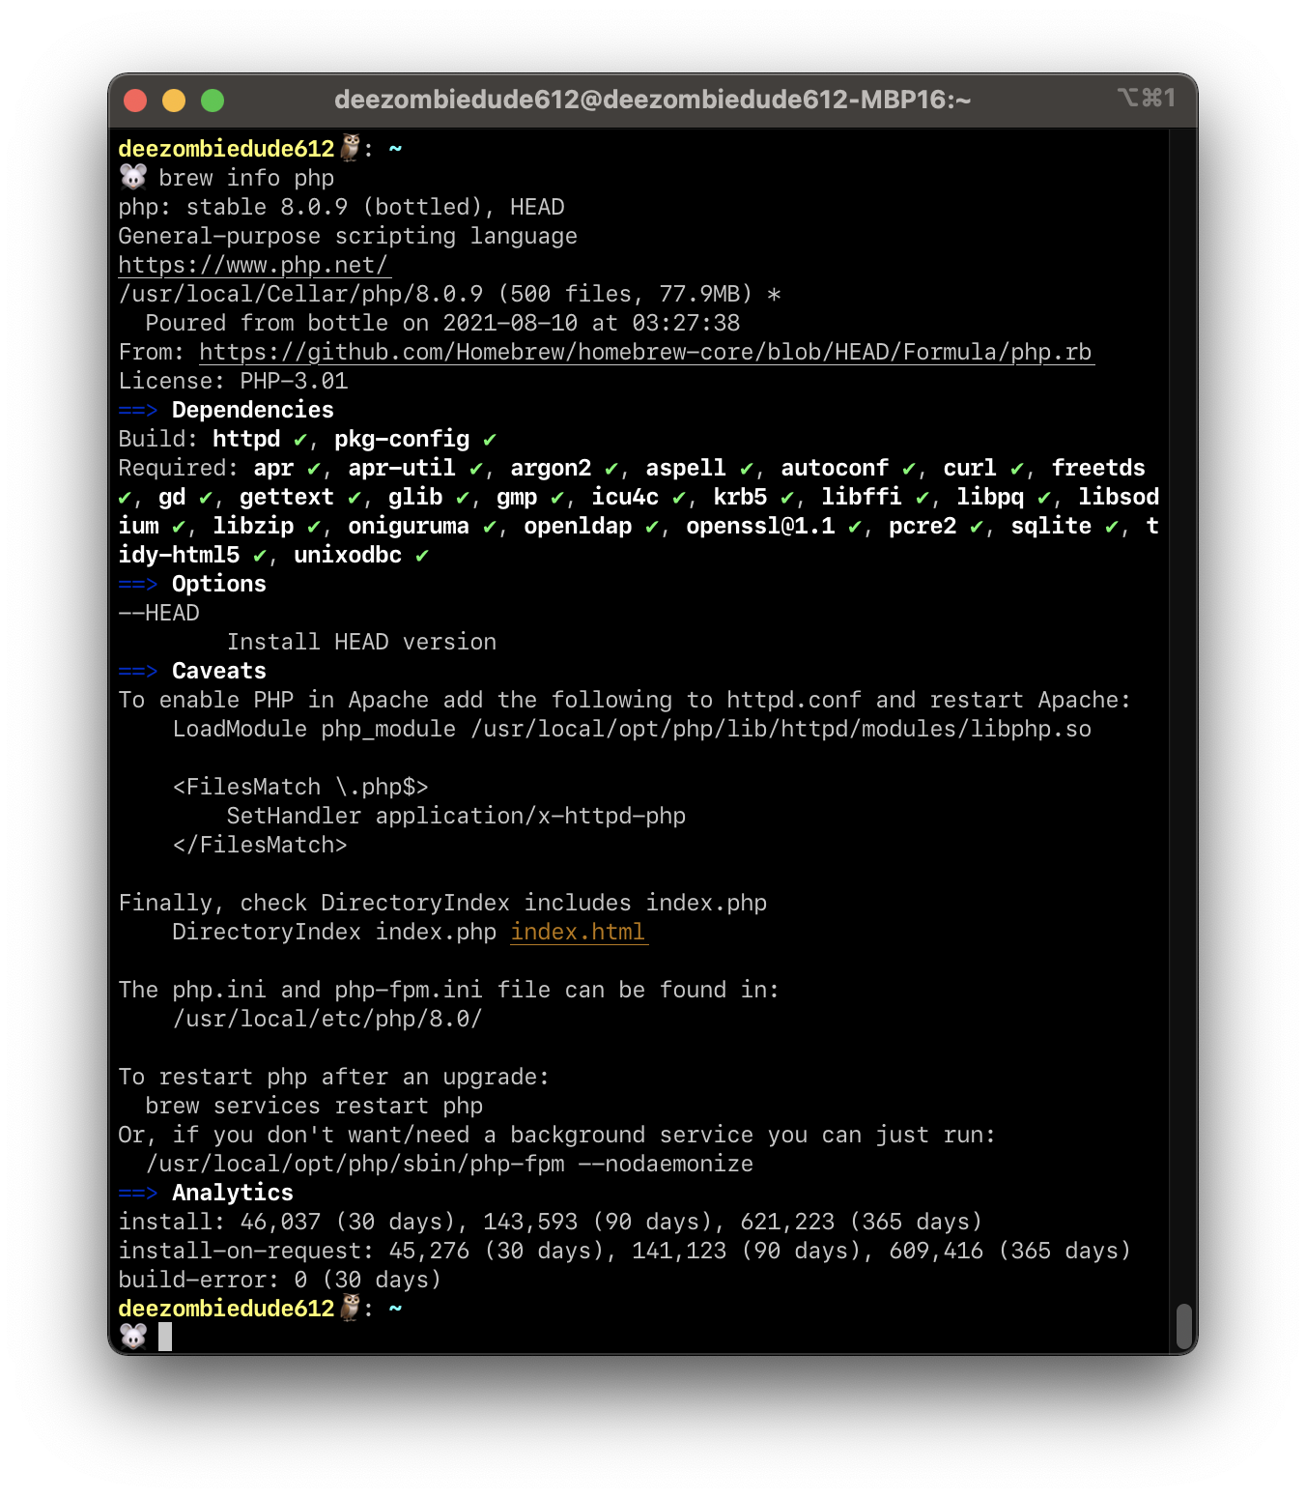This screenshot has height=1498, width=1306.
Task: Click the owl emoji in the top prompt
Action: coord(350,148)
